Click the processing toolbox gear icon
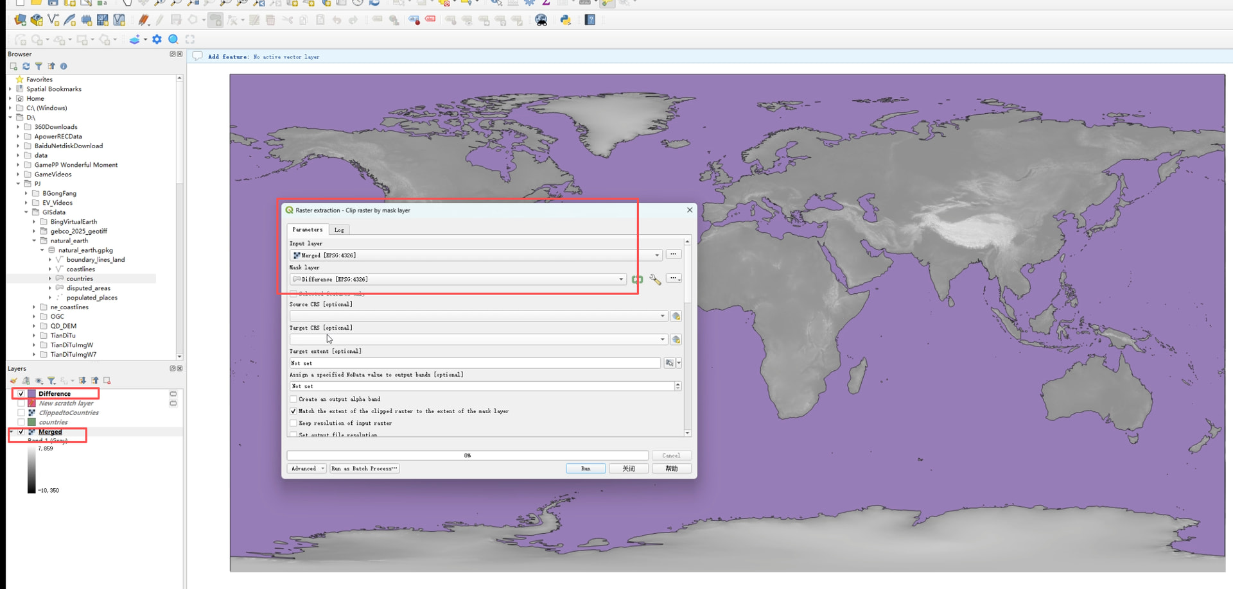Screen dimensions: 1233x589 [157, 40]
